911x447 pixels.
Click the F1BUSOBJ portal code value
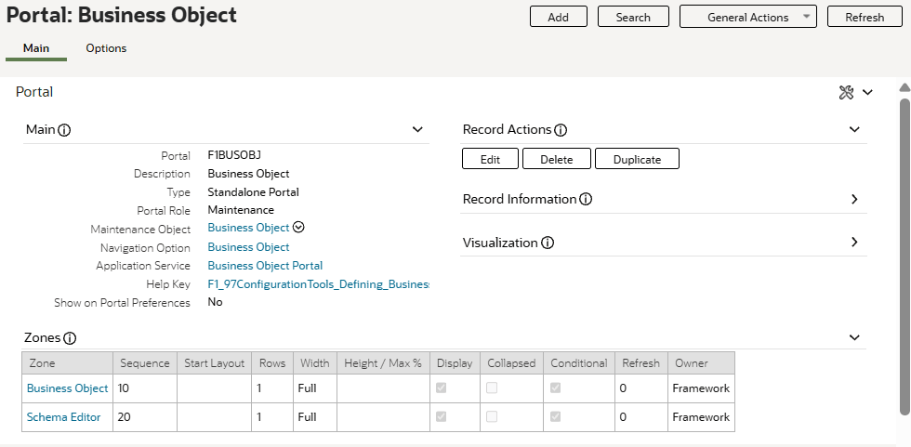(234, 155)
